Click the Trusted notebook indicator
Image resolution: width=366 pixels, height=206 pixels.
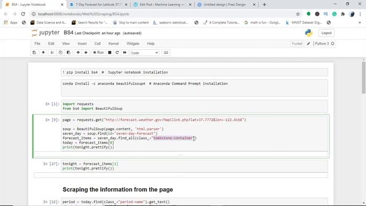297,43
